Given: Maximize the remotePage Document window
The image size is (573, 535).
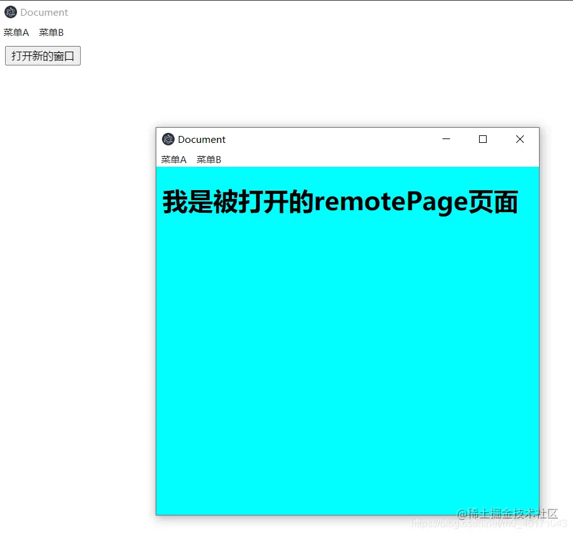Looking at the screenshot, I should (483, 139).
